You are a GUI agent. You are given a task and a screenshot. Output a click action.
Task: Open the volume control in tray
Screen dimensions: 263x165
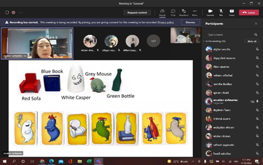(223, 161)
